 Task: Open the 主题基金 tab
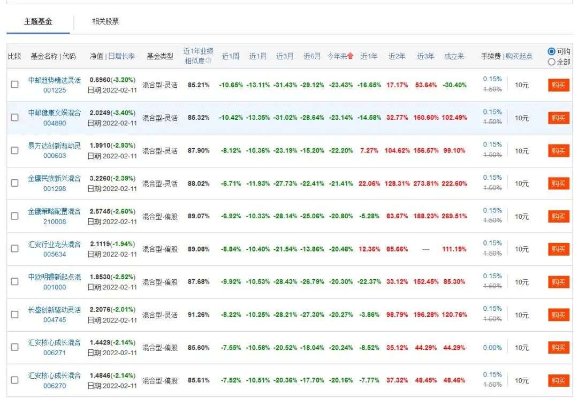tap(38, 21)
